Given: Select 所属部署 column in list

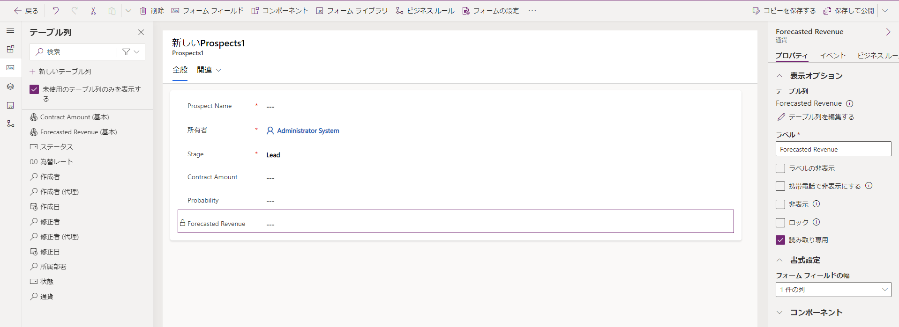Looking at the screenshot, I should tap(48, 267).
